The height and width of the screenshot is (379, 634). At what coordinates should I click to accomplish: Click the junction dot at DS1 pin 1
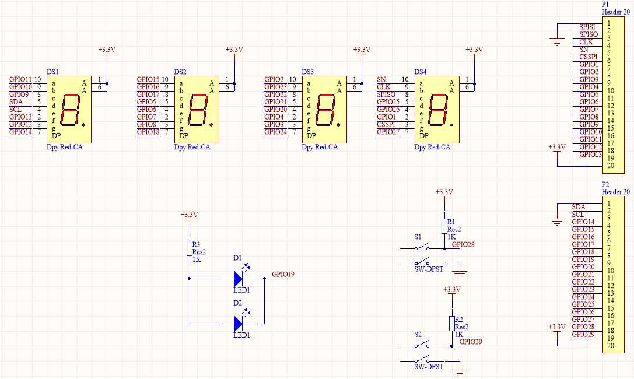coord(107,83)
